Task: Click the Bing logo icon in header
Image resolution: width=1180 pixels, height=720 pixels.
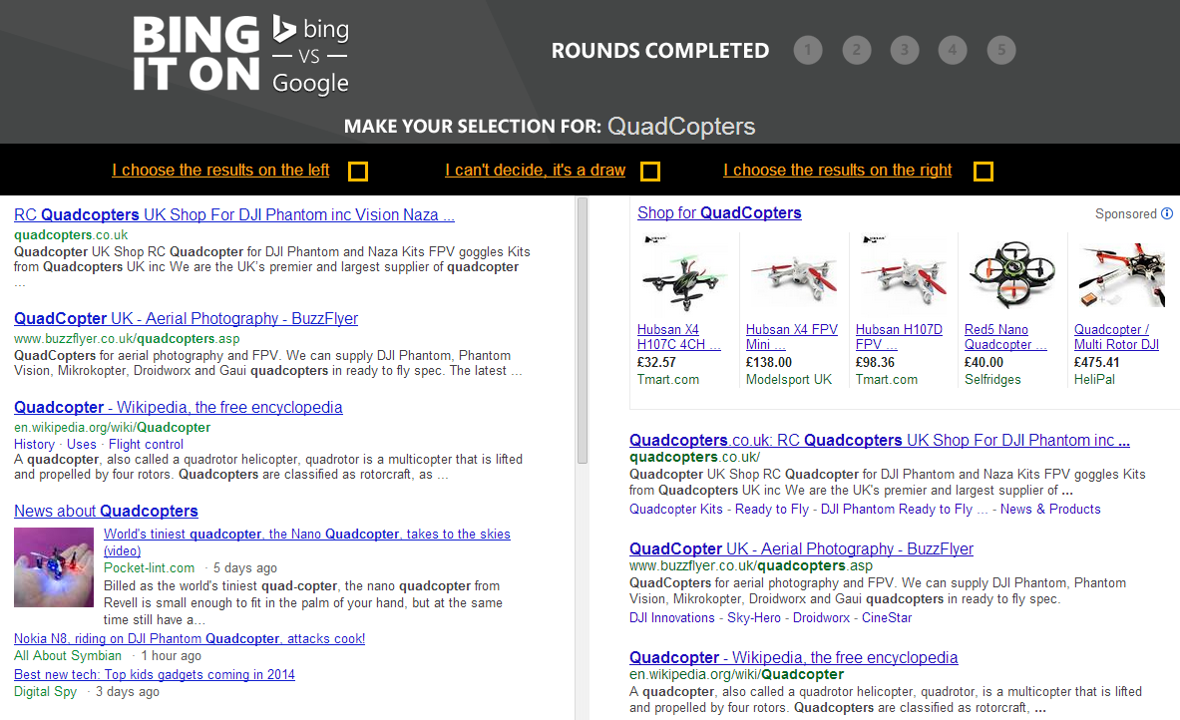Action: click(x=284, y=29)
